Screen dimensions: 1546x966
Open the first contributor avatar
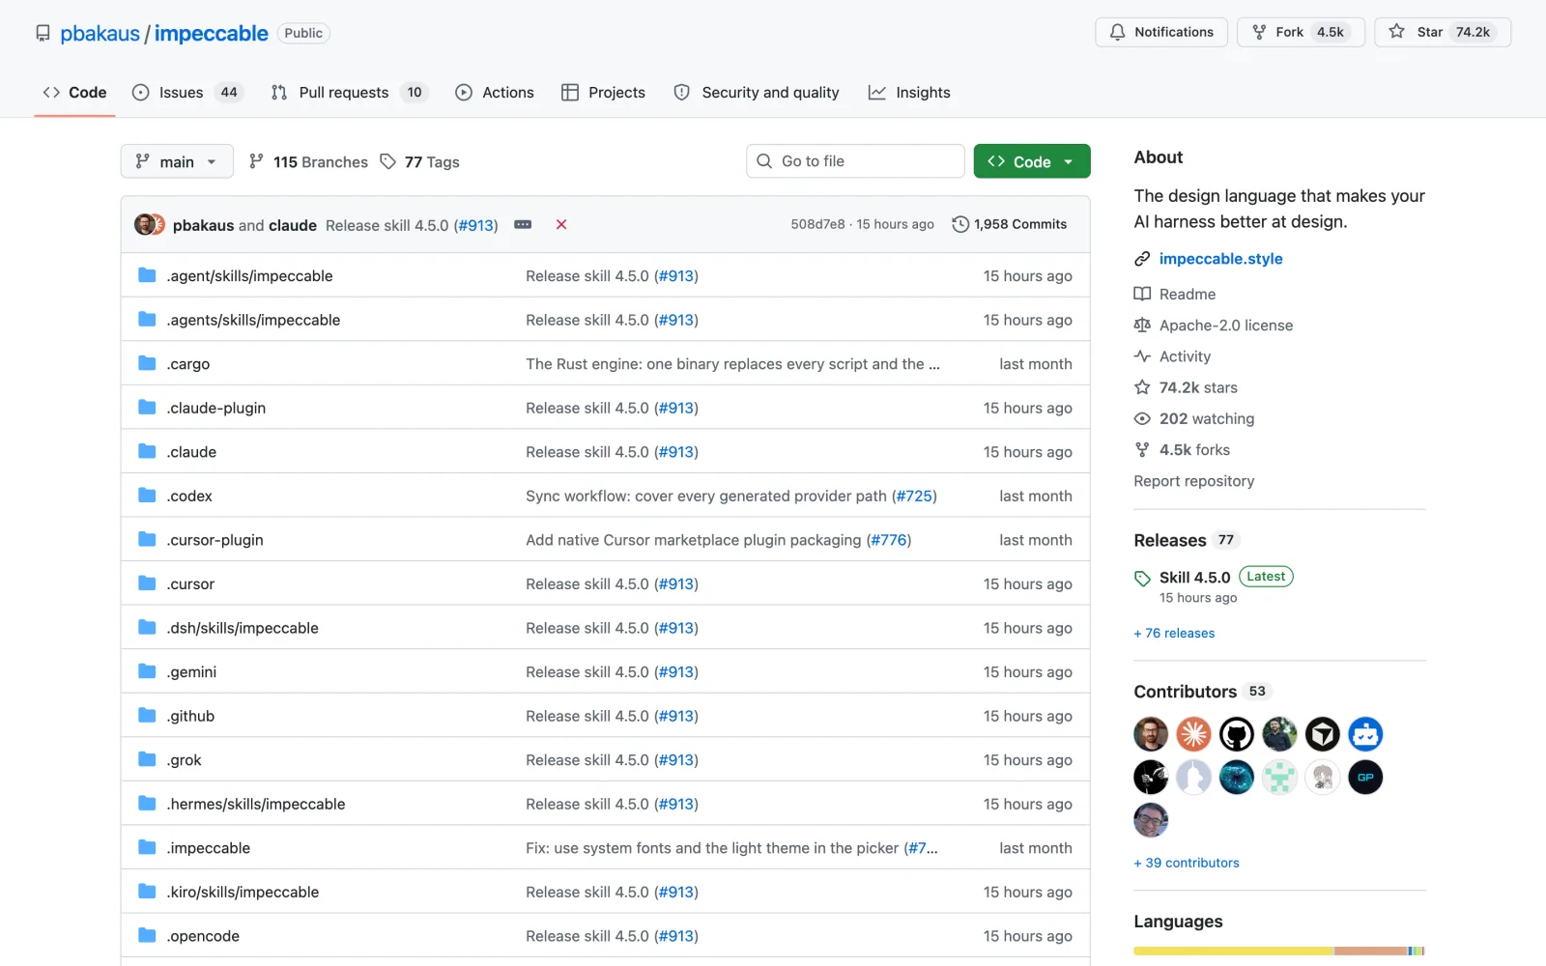1151,734
